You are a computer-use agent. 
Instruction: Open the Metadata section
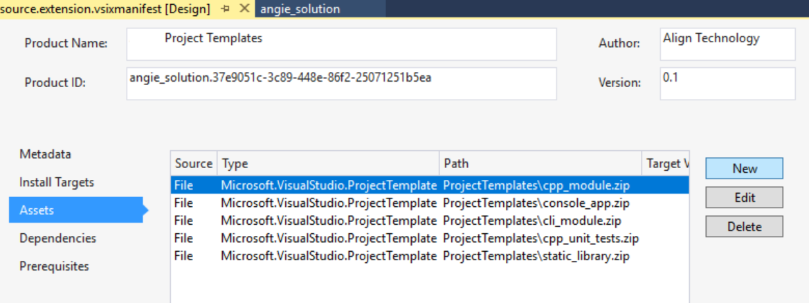pos(46,154)
